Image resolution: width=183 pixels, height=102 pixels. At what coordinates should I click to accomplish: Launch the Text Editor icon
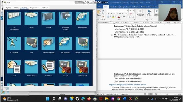click(48, 67)
